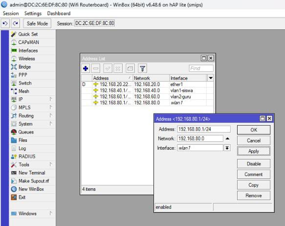Image resolution: width=285 pixels, height=226 pixels.
Task: Click the redo arrow icon in toolbar
Action: click(x=16, y=23)
